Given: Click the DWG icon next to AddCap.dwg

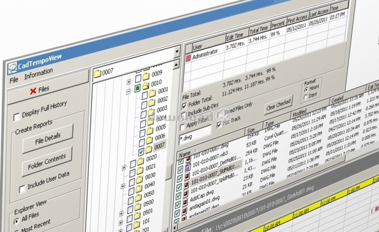Looking at the screenshot, I should point(185,202).
